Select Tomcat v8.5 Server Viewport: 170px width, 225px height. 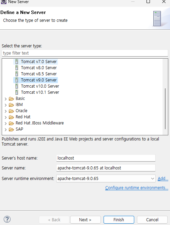(39, 74)
